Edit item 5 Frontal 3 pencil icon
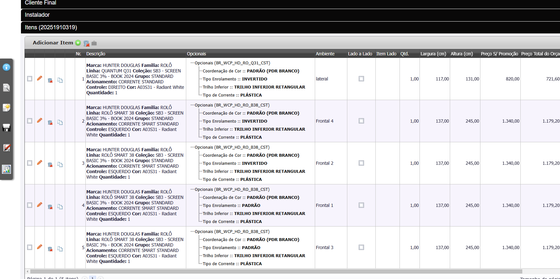 pyautogui.click(x=40, y=247)
